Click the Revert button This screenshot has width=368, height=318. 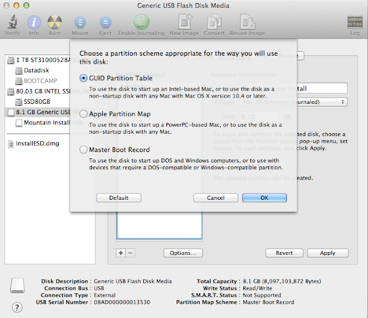coord(284,253)
